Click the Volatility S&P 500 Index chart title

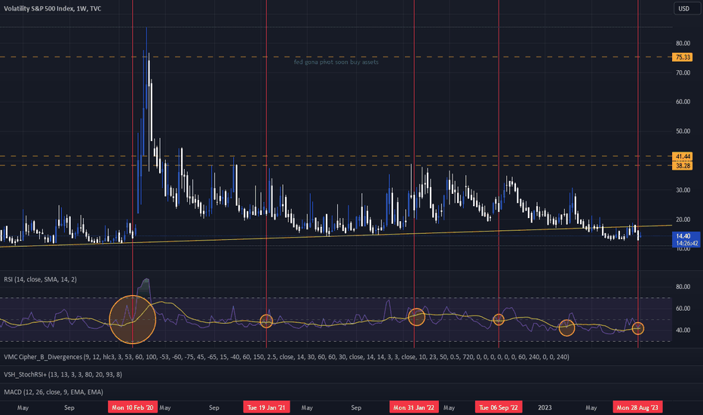[x=53, y=8]
